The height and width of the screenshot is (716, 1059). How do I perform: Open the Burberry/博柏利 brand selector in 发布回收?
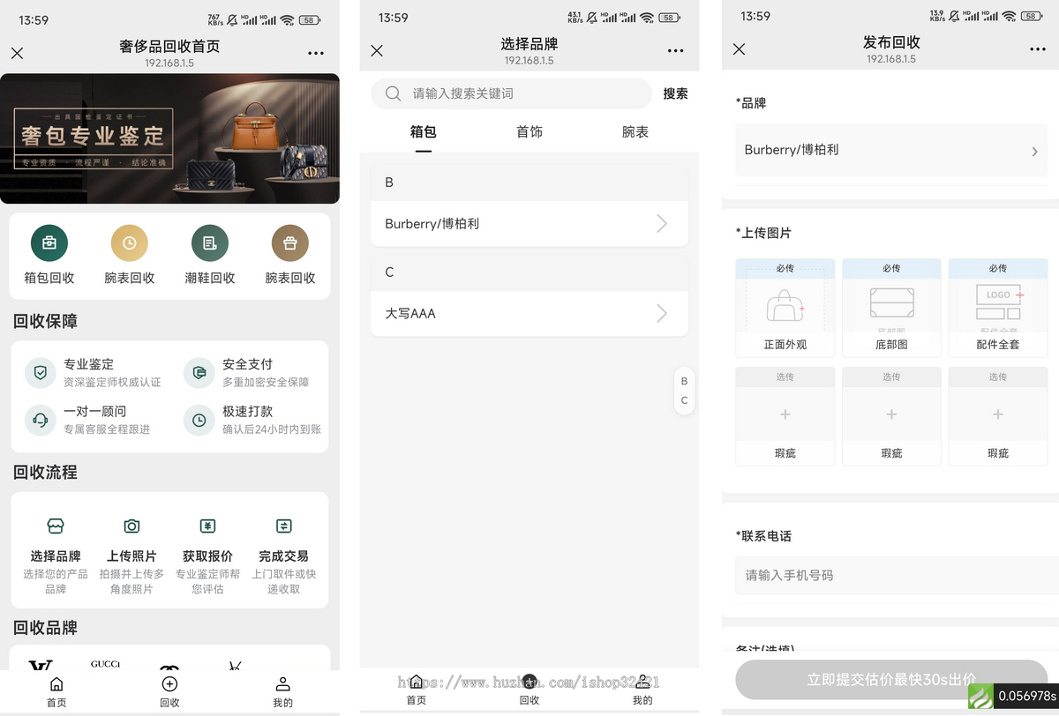(x=891, y=150)
